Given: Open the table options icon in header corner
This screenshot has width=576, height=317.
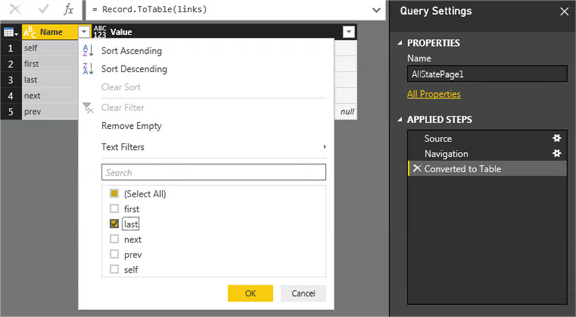Looking at the screenshot, I should (11, 33).
